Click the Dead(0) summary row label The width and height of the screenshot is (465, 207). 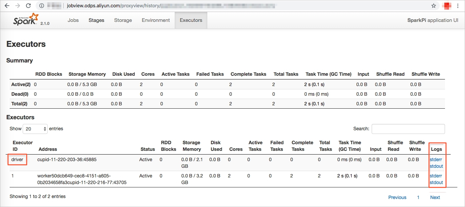(20, 94)
